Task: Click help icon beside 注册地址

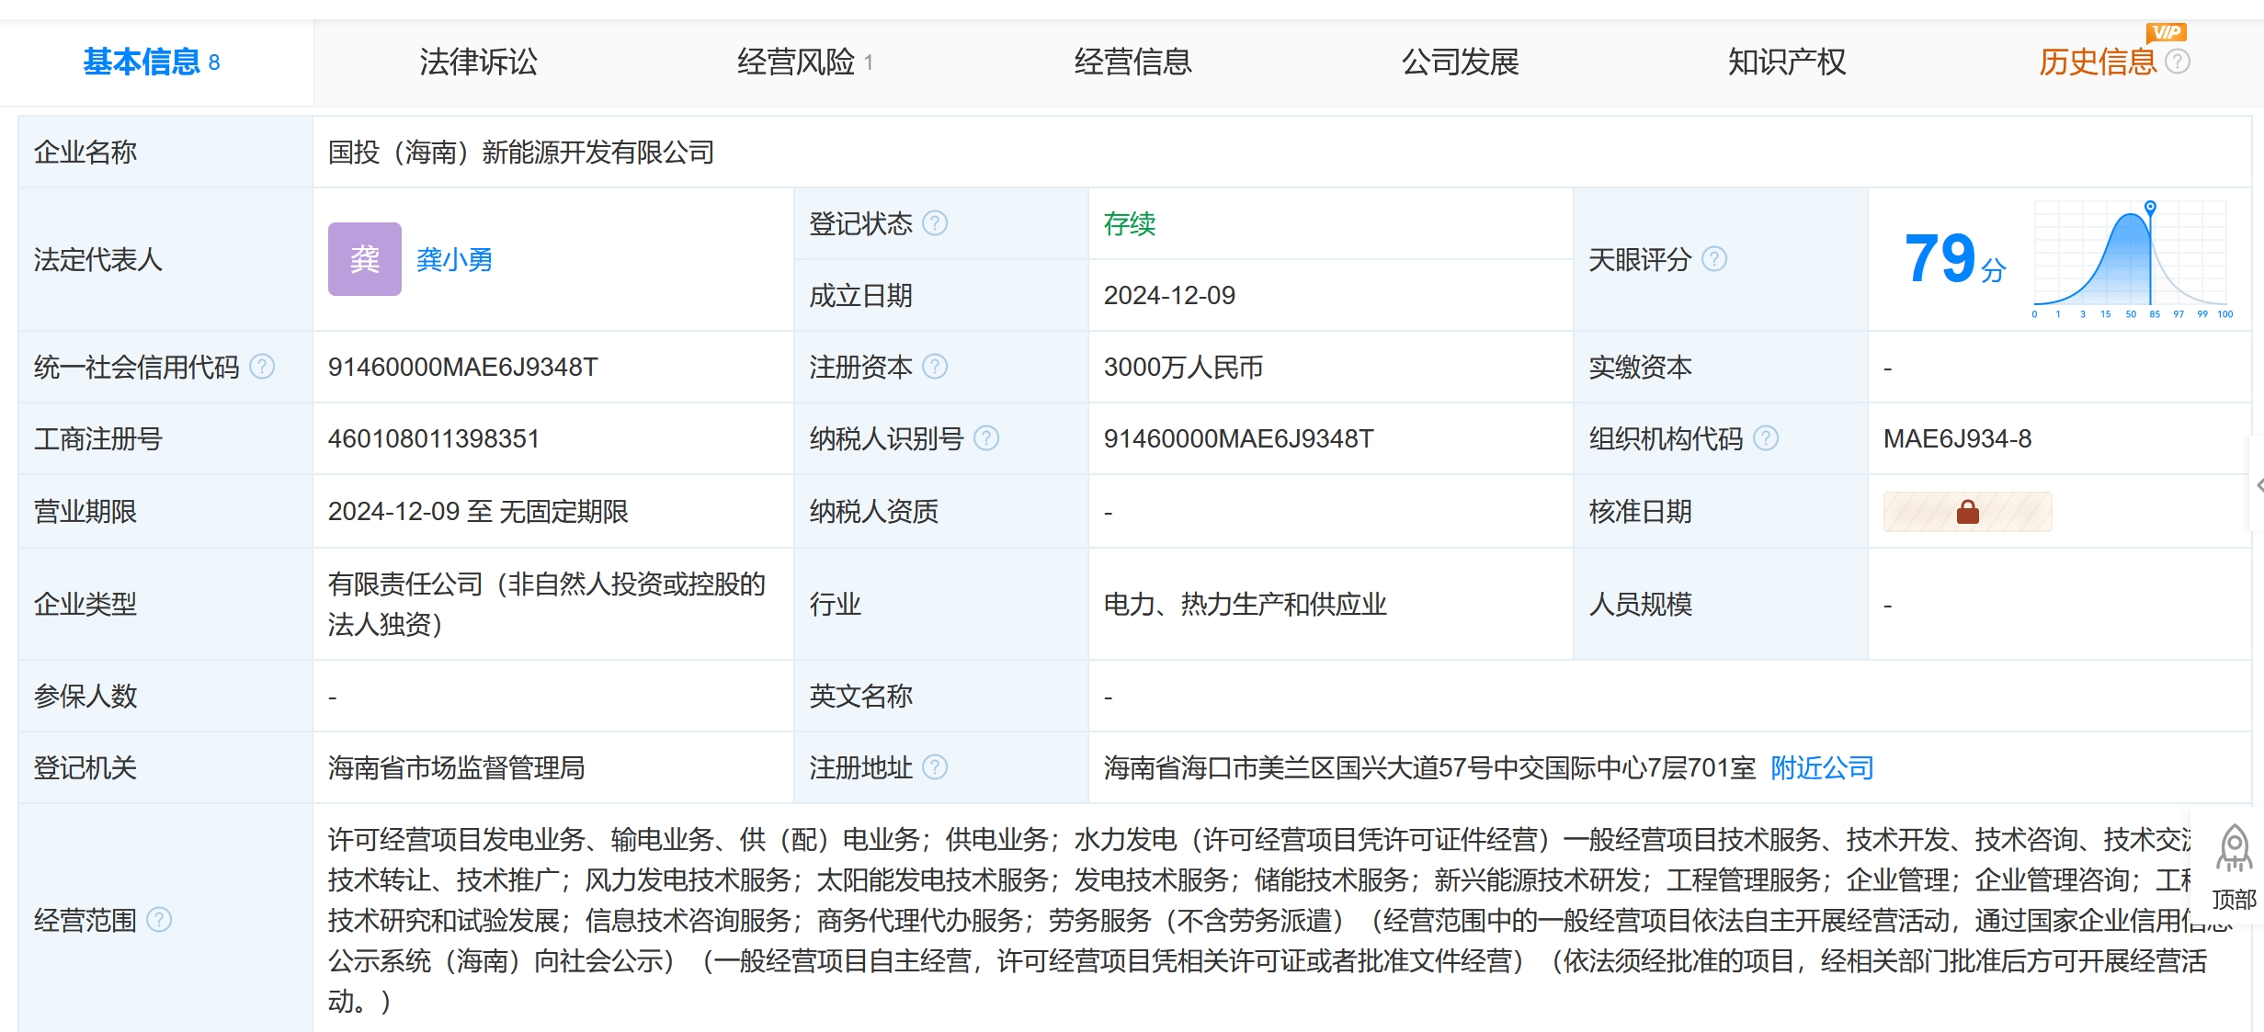Action: (x=935, y=767)
